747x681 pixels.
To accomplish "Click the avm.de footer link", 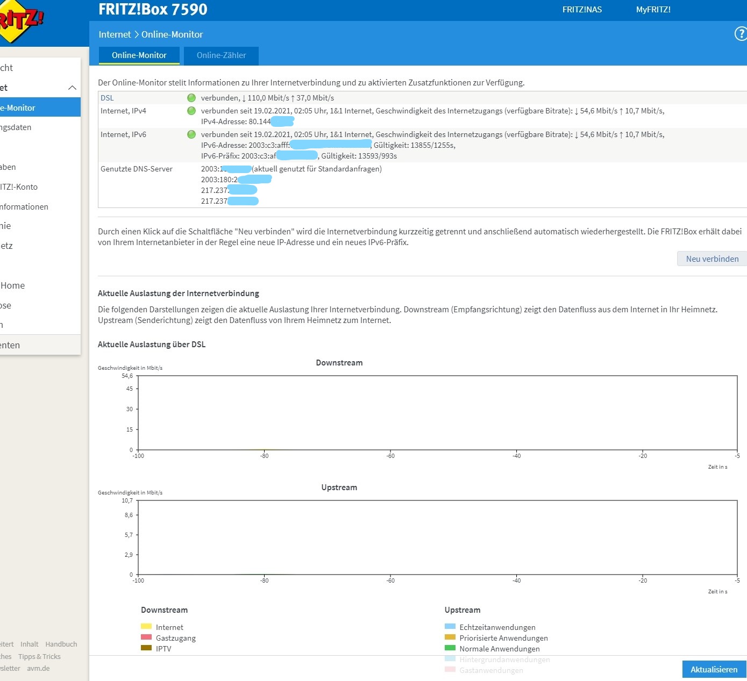I will [38, 669].
